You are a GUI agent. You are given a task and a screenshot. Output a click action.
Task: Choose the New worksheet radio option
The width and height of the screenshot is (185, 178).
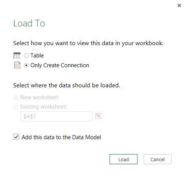[16, 98]
